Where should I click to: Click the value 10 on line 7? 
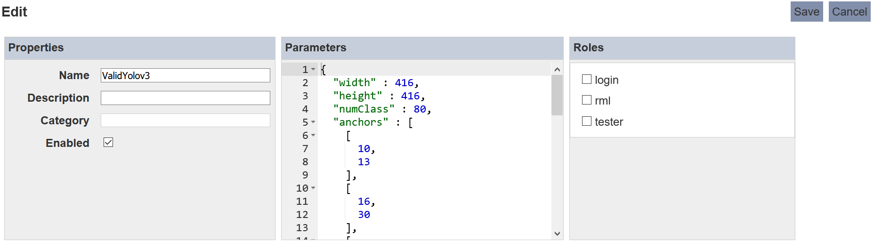pyautogui.click(x=364, y=148)
